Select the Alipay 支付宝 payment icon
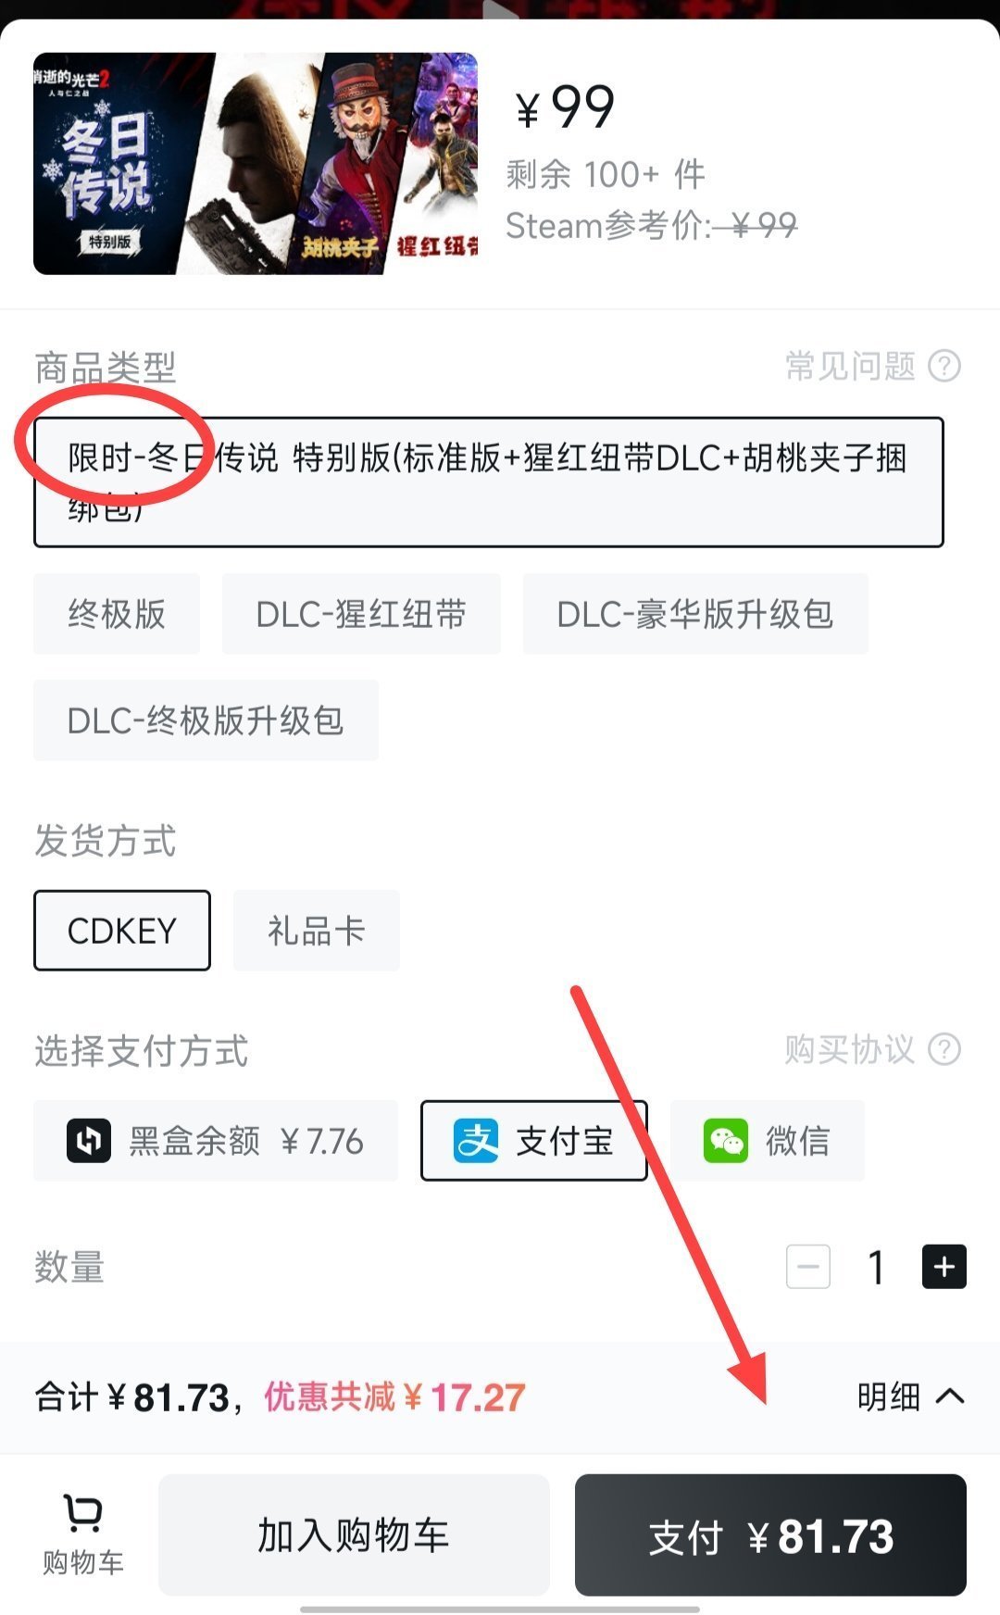1000x1615 pixels. coord(476,1141)
